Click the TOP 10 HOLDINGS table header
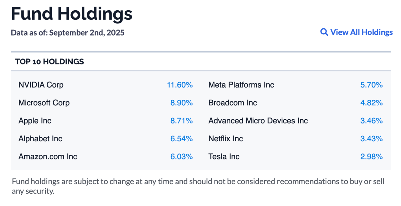The image size is (401, 206). pyautogui.click(x=49, y=62)
